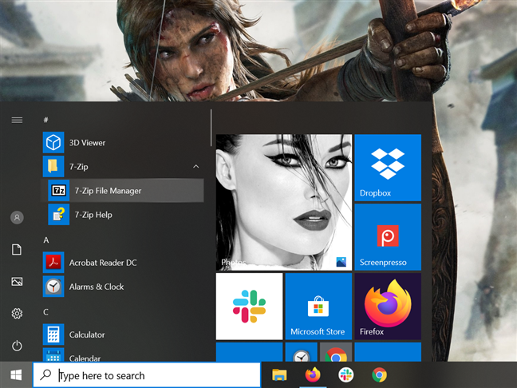Open the Dropbox tile

pos(388,168)
